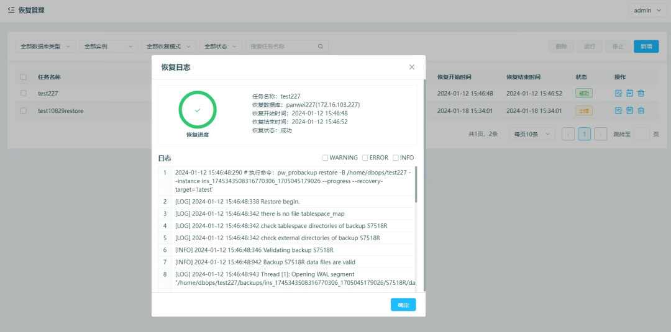
Task: Enable the WARNING log filter
Action: (325, 158)
